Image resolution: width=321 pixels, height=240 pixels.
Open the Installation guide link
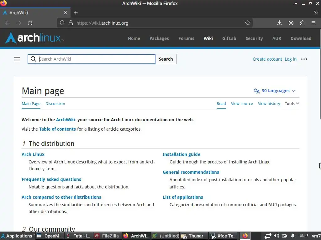click(182, 154)
